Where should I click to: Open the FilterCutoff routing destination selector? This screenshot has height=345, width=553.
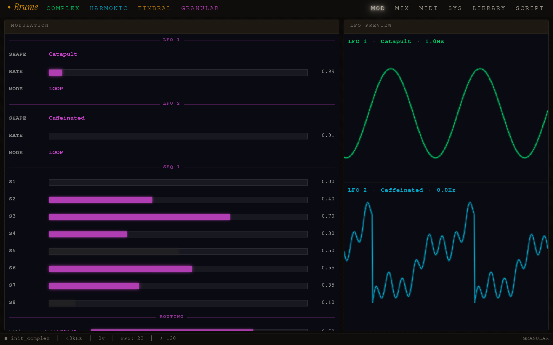[60, 331]
